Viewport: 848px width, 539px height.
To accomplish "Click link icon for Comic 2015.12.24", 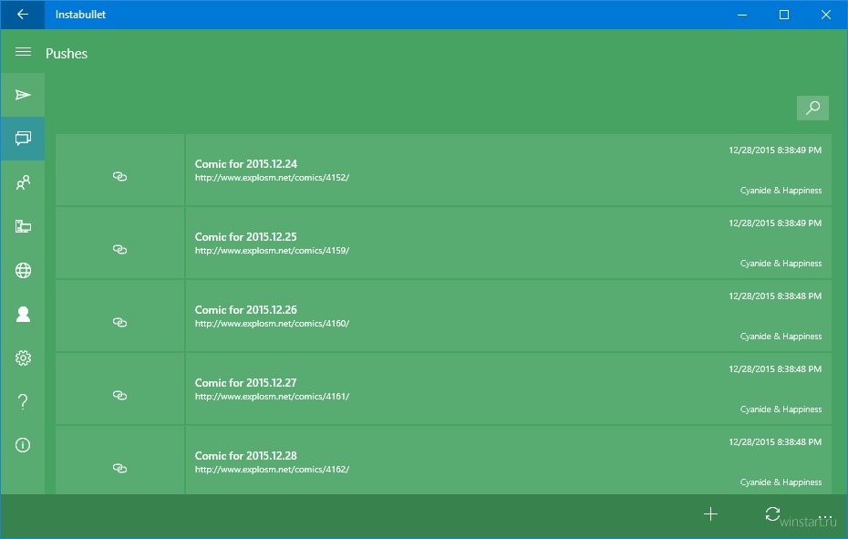I will [x=119, y=176].
